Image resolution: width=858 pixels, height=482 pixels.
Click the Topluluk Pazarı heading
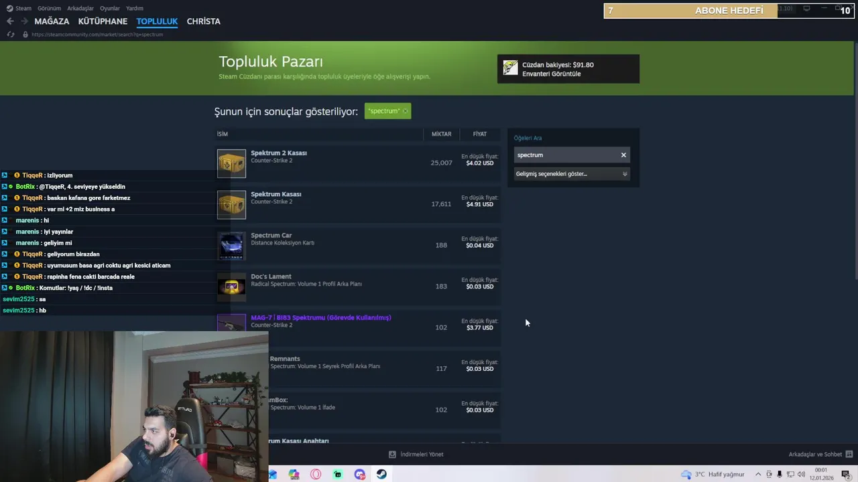coord(271,62)
